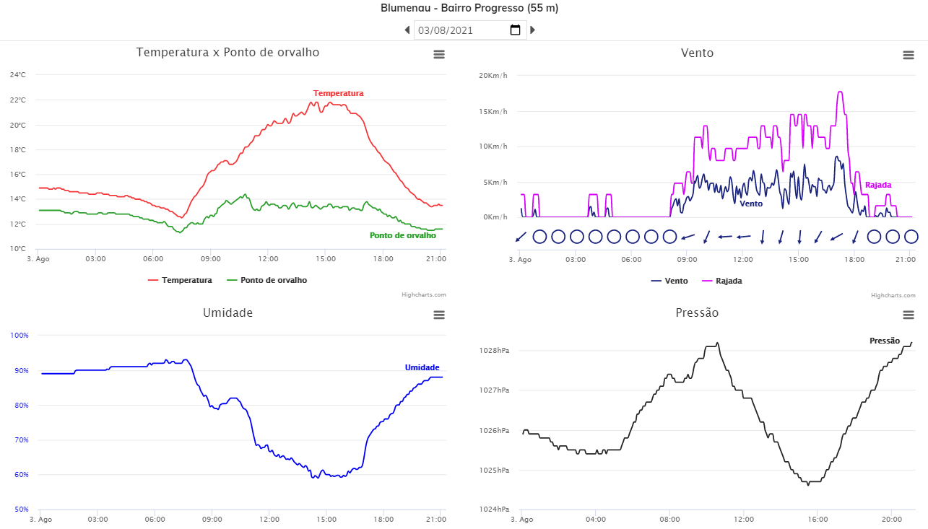Click first wind direction arrow at 3. Ago

[521, 236]
